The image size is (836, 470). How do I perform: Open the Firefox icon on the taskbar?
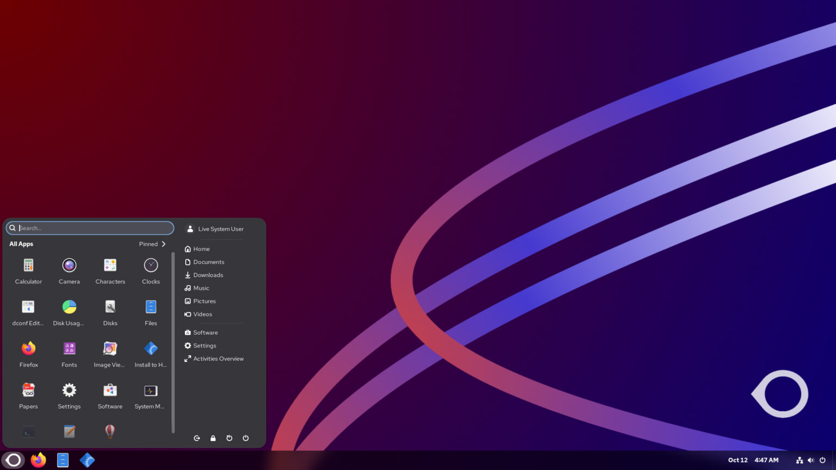[38, 460]
